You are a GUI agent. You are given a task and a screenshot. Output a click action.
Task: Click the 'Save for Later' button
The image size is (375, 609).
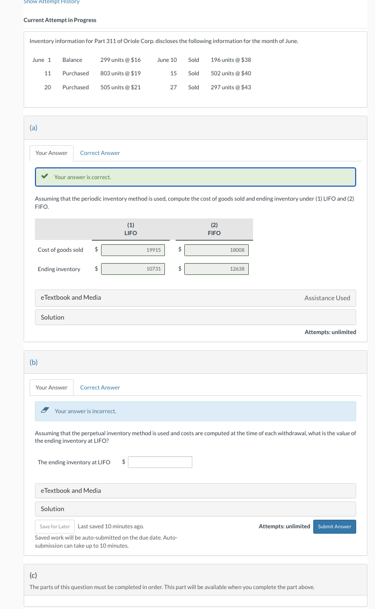pos(55,526)
